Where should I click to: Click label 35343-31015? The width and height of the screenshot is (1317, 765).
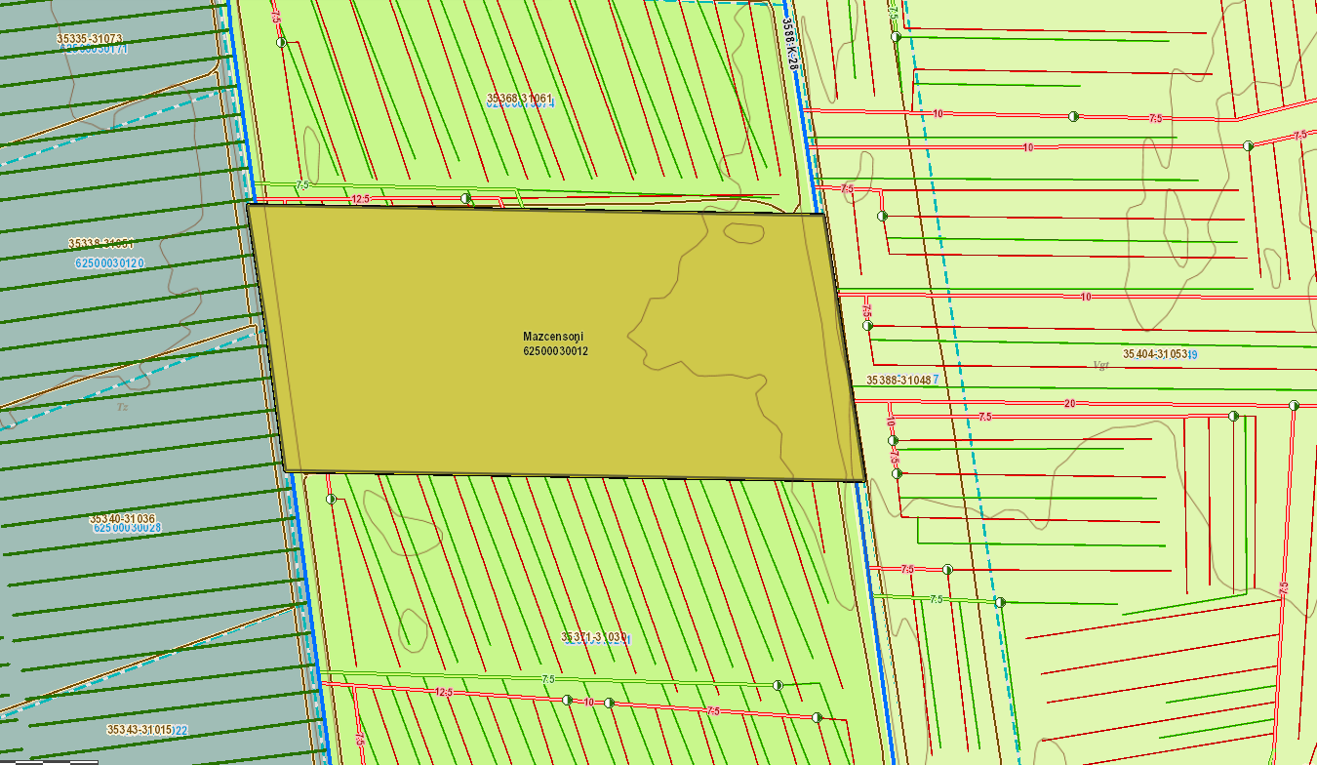pos(140,729)
